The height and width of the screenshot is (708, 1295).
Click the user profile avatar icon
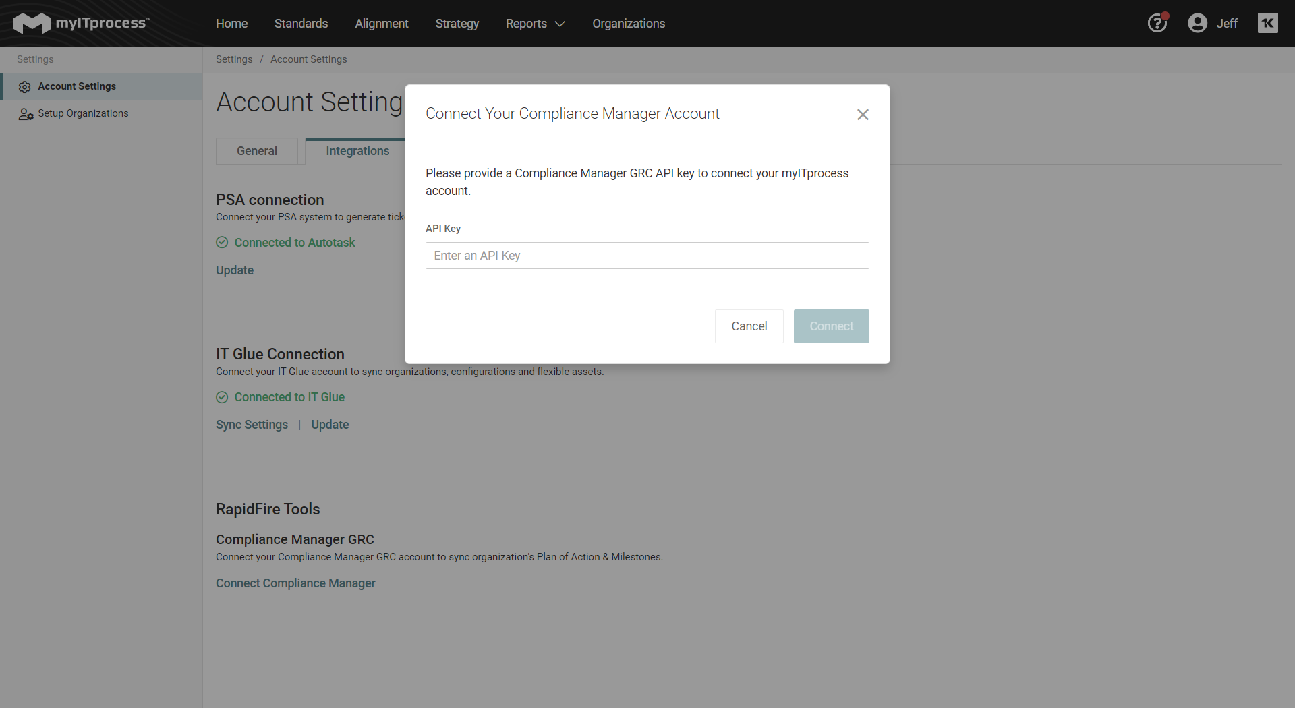[1197, 23]
